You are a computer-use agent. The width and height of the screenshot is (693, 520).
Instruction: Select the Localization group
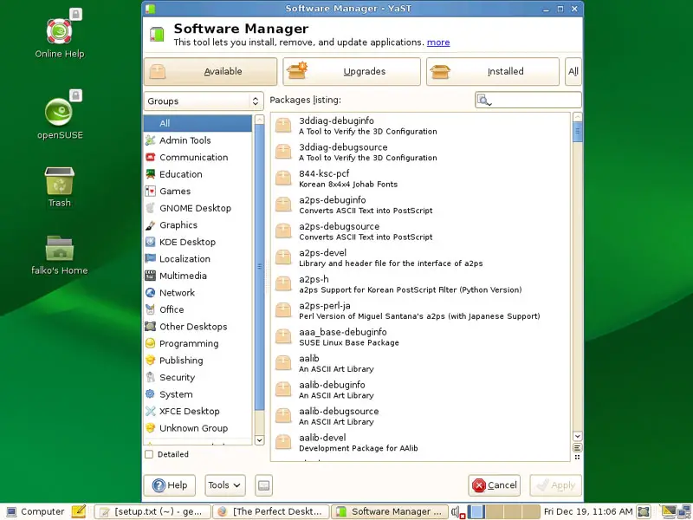198,258
